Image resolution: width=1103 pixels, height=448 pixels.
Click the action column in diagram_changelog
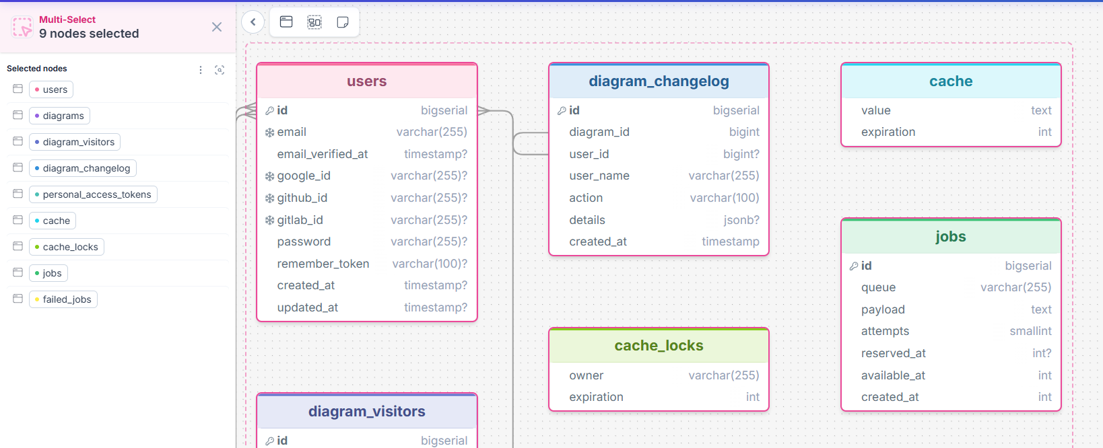pos(659,198)
